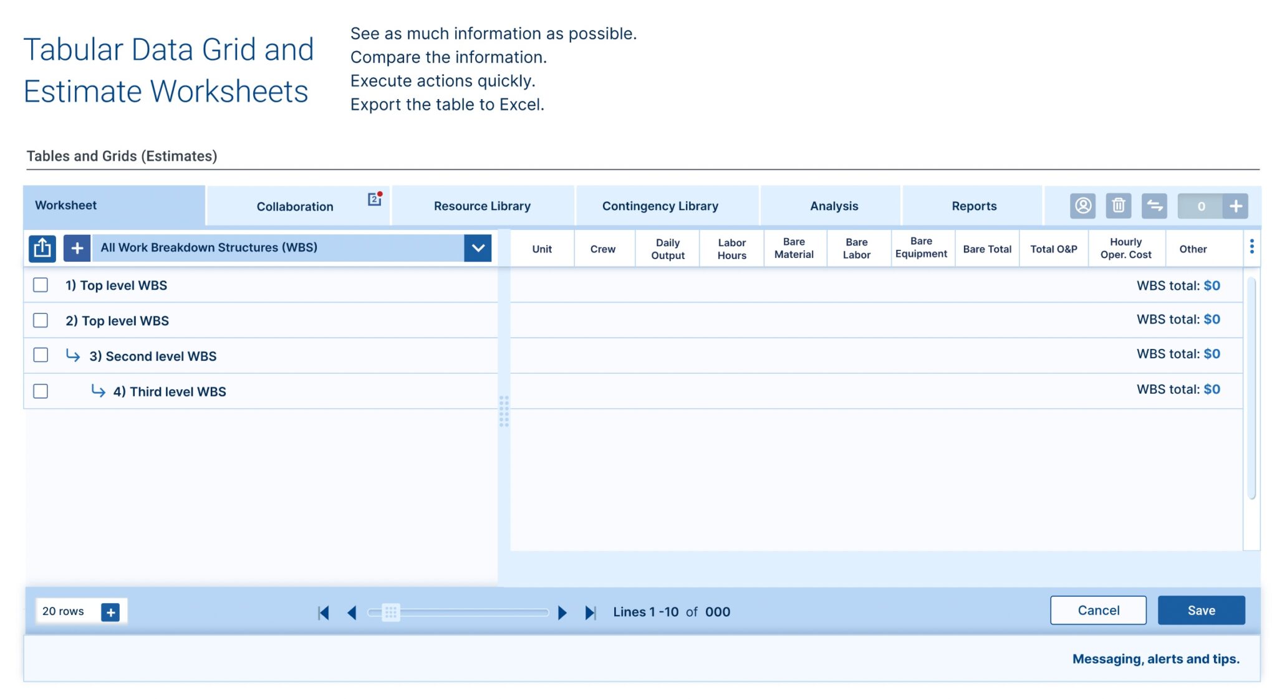Image resolution: width=1277 pixels, height=699 pixels.
Task: Click the Cancel button
Action: click(1097, 611)
